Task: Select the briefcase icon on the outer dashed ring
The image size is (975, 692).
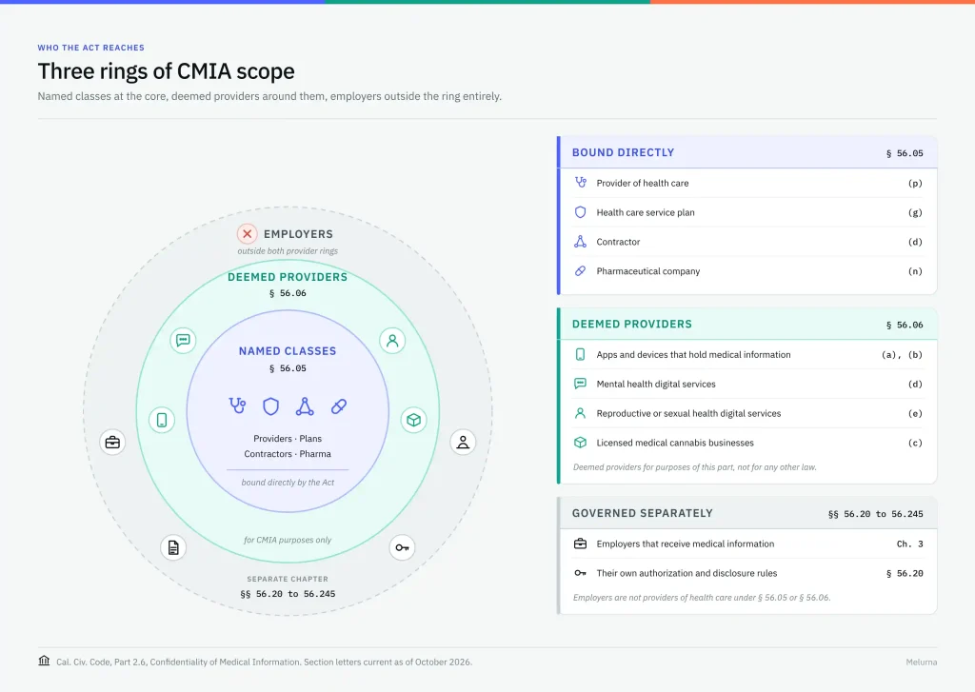Action: click(112, 443)
